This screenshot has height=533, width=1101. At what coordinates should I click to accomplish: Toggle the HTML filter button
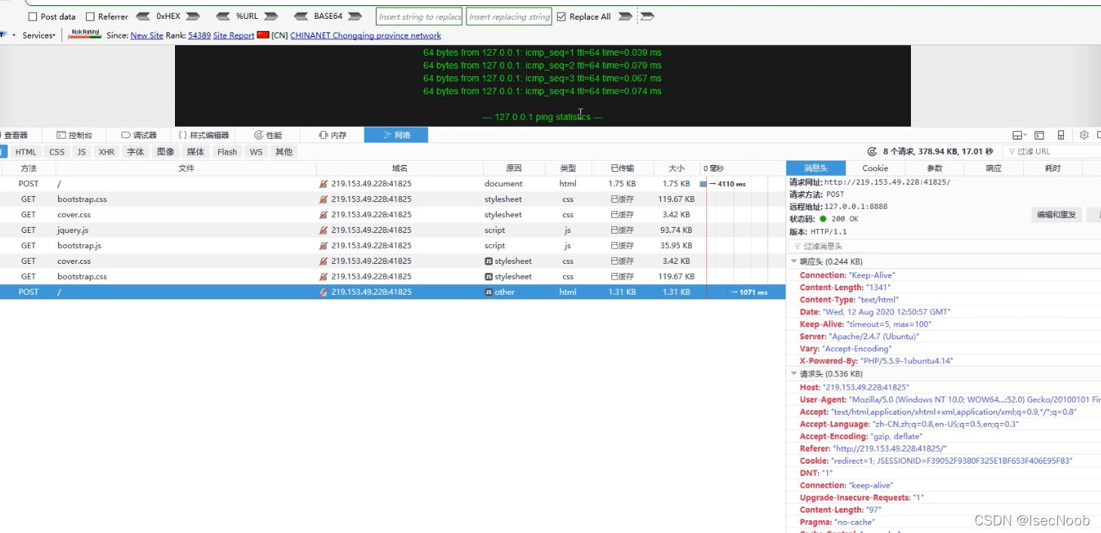[26, 152]
